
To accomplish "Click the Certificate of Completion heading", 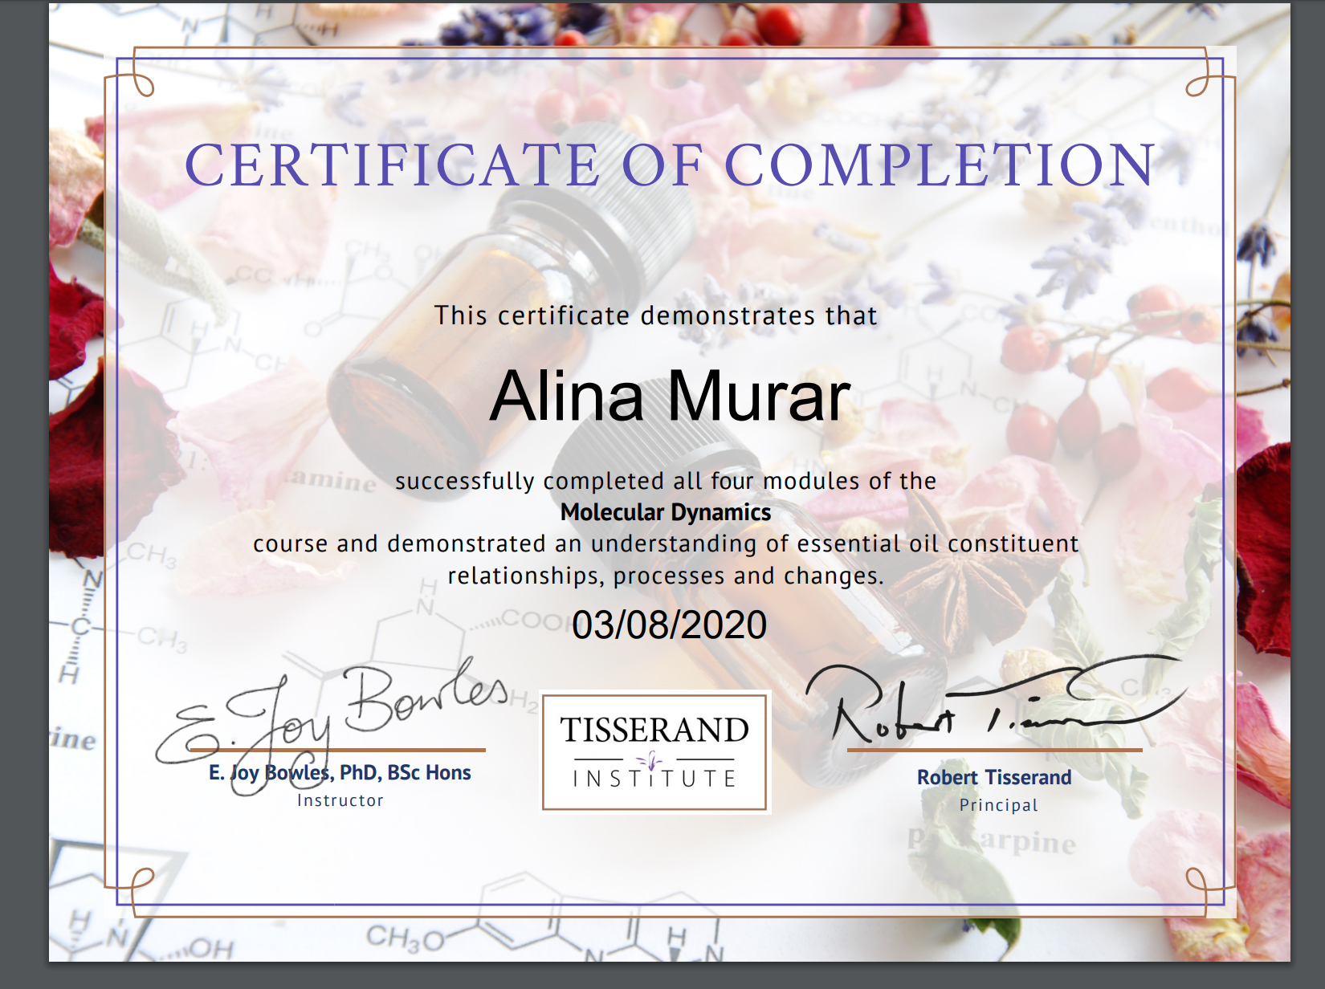I will click(x=670, y=165).
